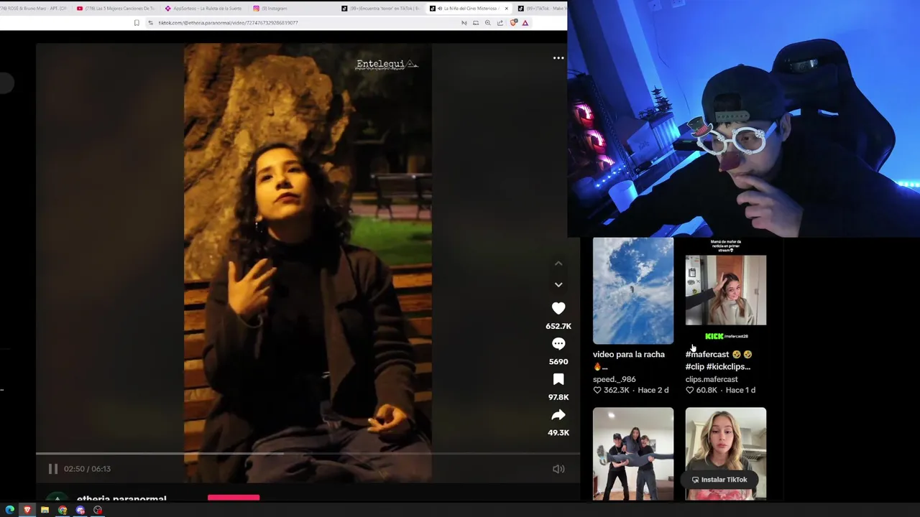Mute the video with the speaker icon
Screen dimensions: 920x517
point(558,469)
